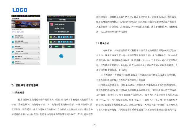Screen dimensions: 189x133
Task: Tap the second green button in the bottom dark bar
Action: coord(69,46)
